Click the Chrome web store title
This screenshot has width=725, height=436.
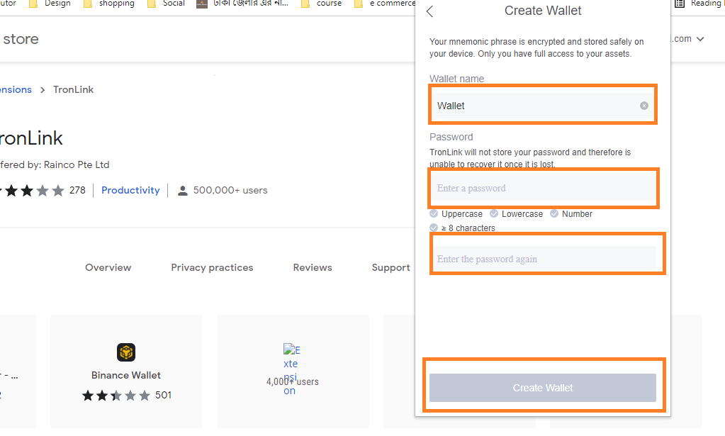(21, 39)
